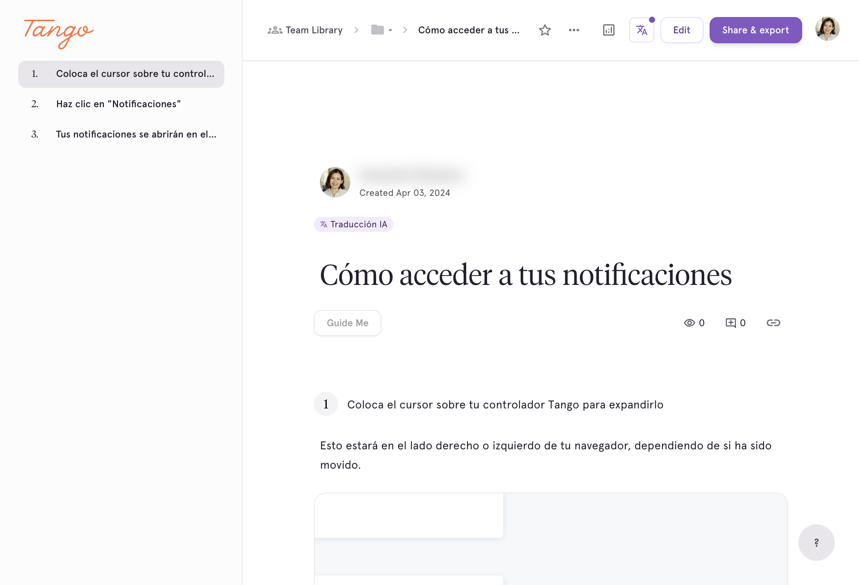The height and width of the screenshot is (585, 859).
Task: Open the three-dots more options menu
Action: point(574,30)
